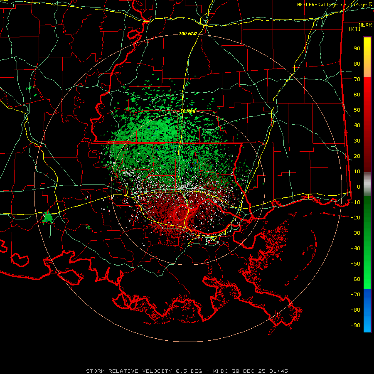Screen dimensions: 374x374
Task: Click the positive 60 knot scale value
Action: pyautogui.click(x=357, y=95)
